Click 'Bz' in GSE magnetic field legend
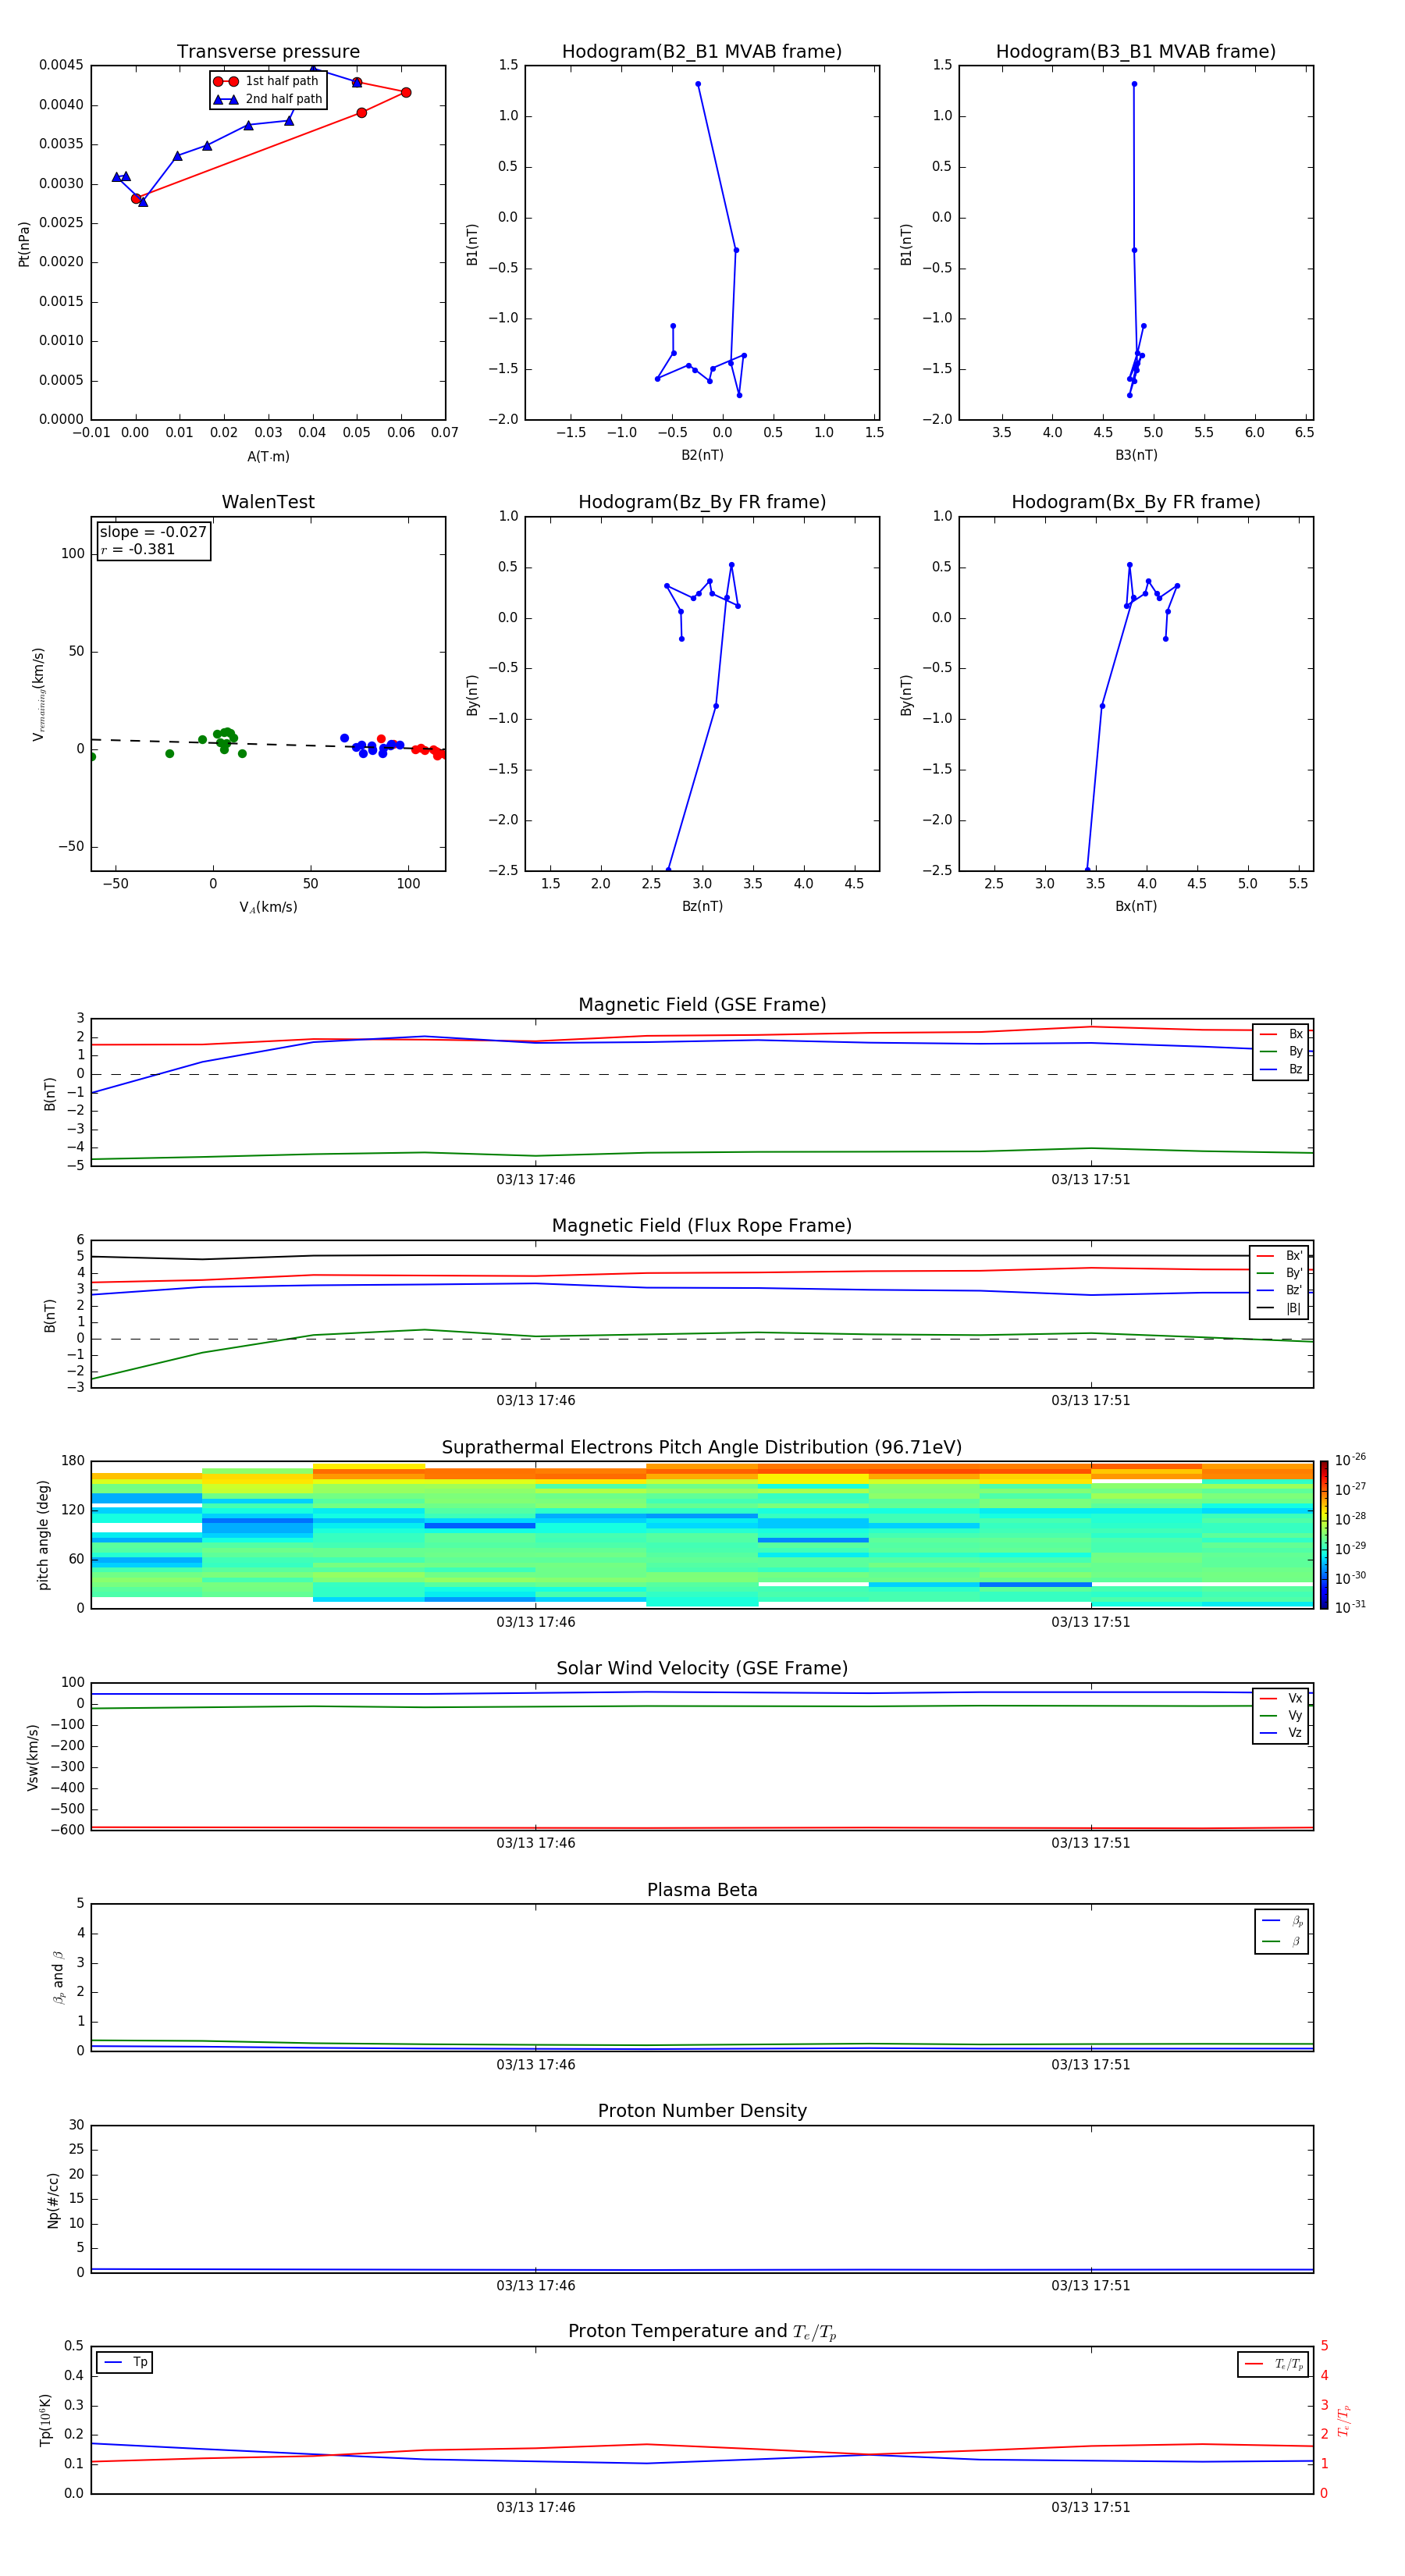 [1281, 1069]
